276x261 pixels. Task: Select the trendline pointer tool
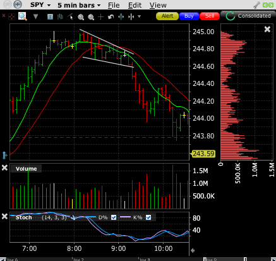coord(70,16)
